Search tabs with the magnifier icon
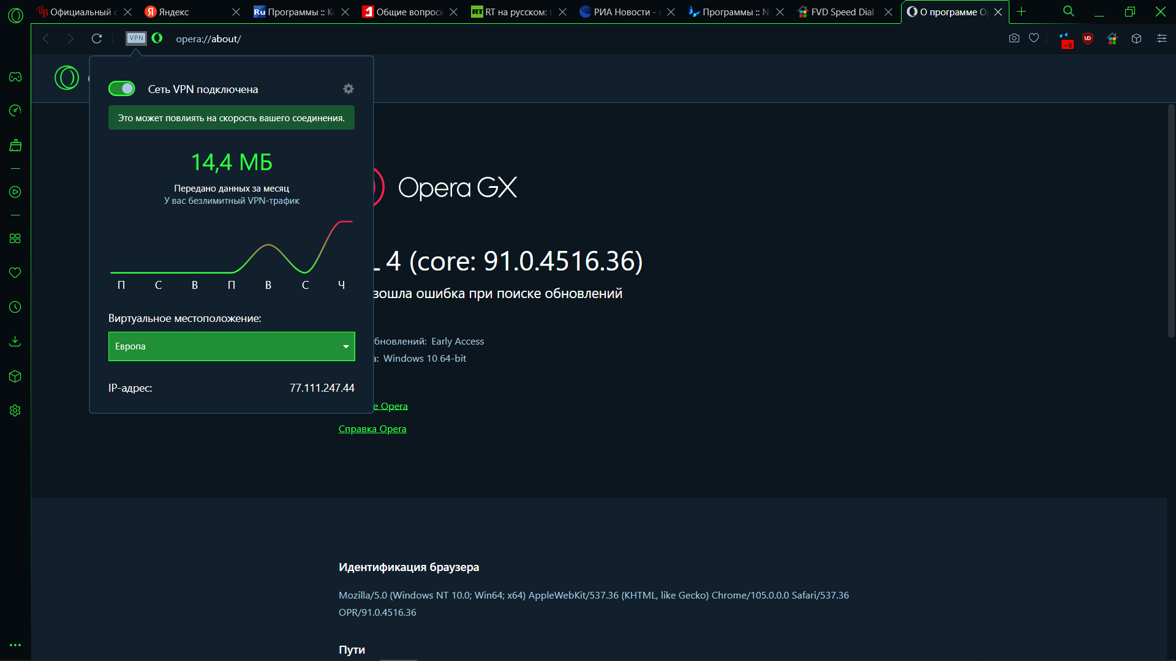Image resolution: width=1176 pixels, height=661 pixels. [x=1069, y=12]
